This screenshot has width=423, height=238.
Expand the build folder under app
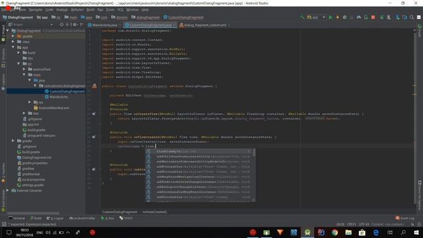point(19,53)
